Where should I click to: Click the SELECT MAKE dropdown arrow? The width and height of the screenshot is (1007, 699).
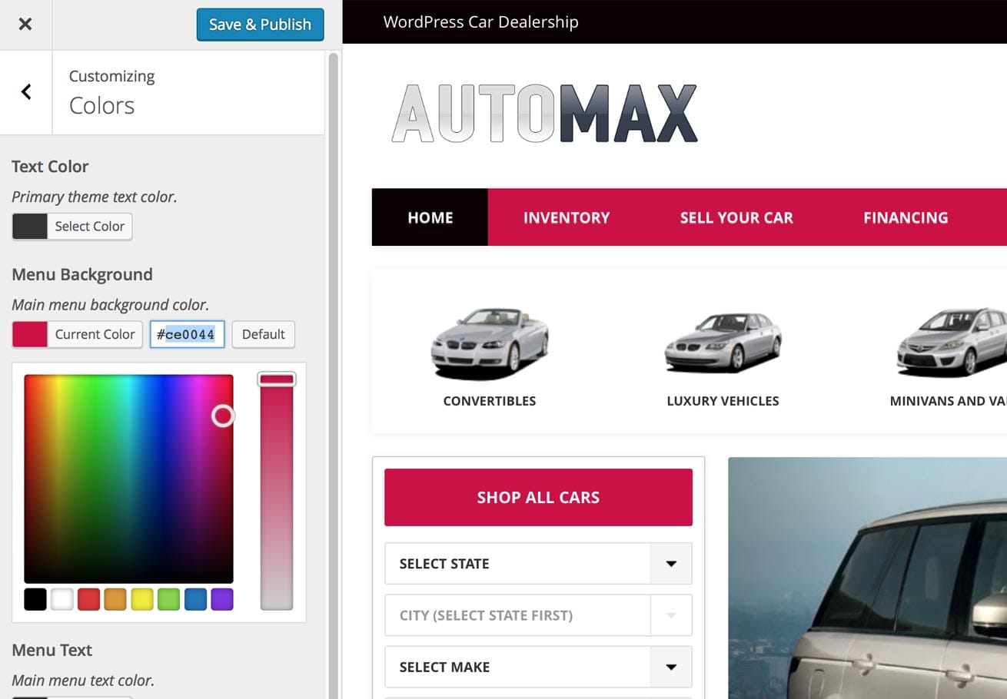pos(671,667)
